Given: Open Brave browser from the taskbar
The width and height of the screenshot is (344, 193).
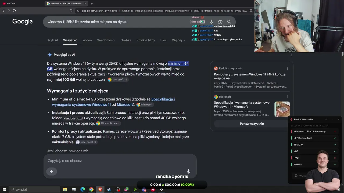Looking at the screenshot, I should [x=100, y=190].
